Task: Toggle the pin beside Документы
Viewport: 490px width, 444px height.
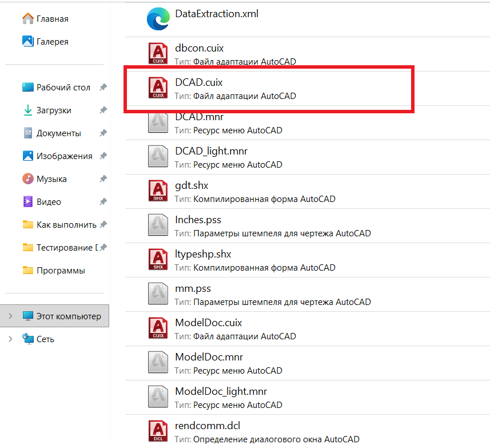Action: click(x=103, y=133)
